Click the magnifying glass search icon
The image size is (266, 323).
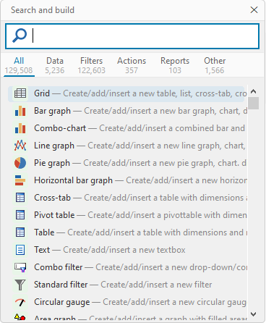point(20,35)
